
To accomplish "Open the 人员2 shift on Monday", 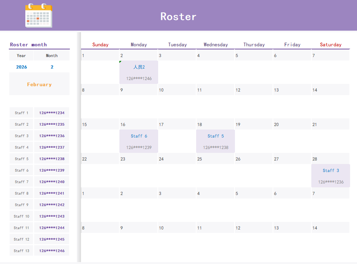I will tap(139, 72).
